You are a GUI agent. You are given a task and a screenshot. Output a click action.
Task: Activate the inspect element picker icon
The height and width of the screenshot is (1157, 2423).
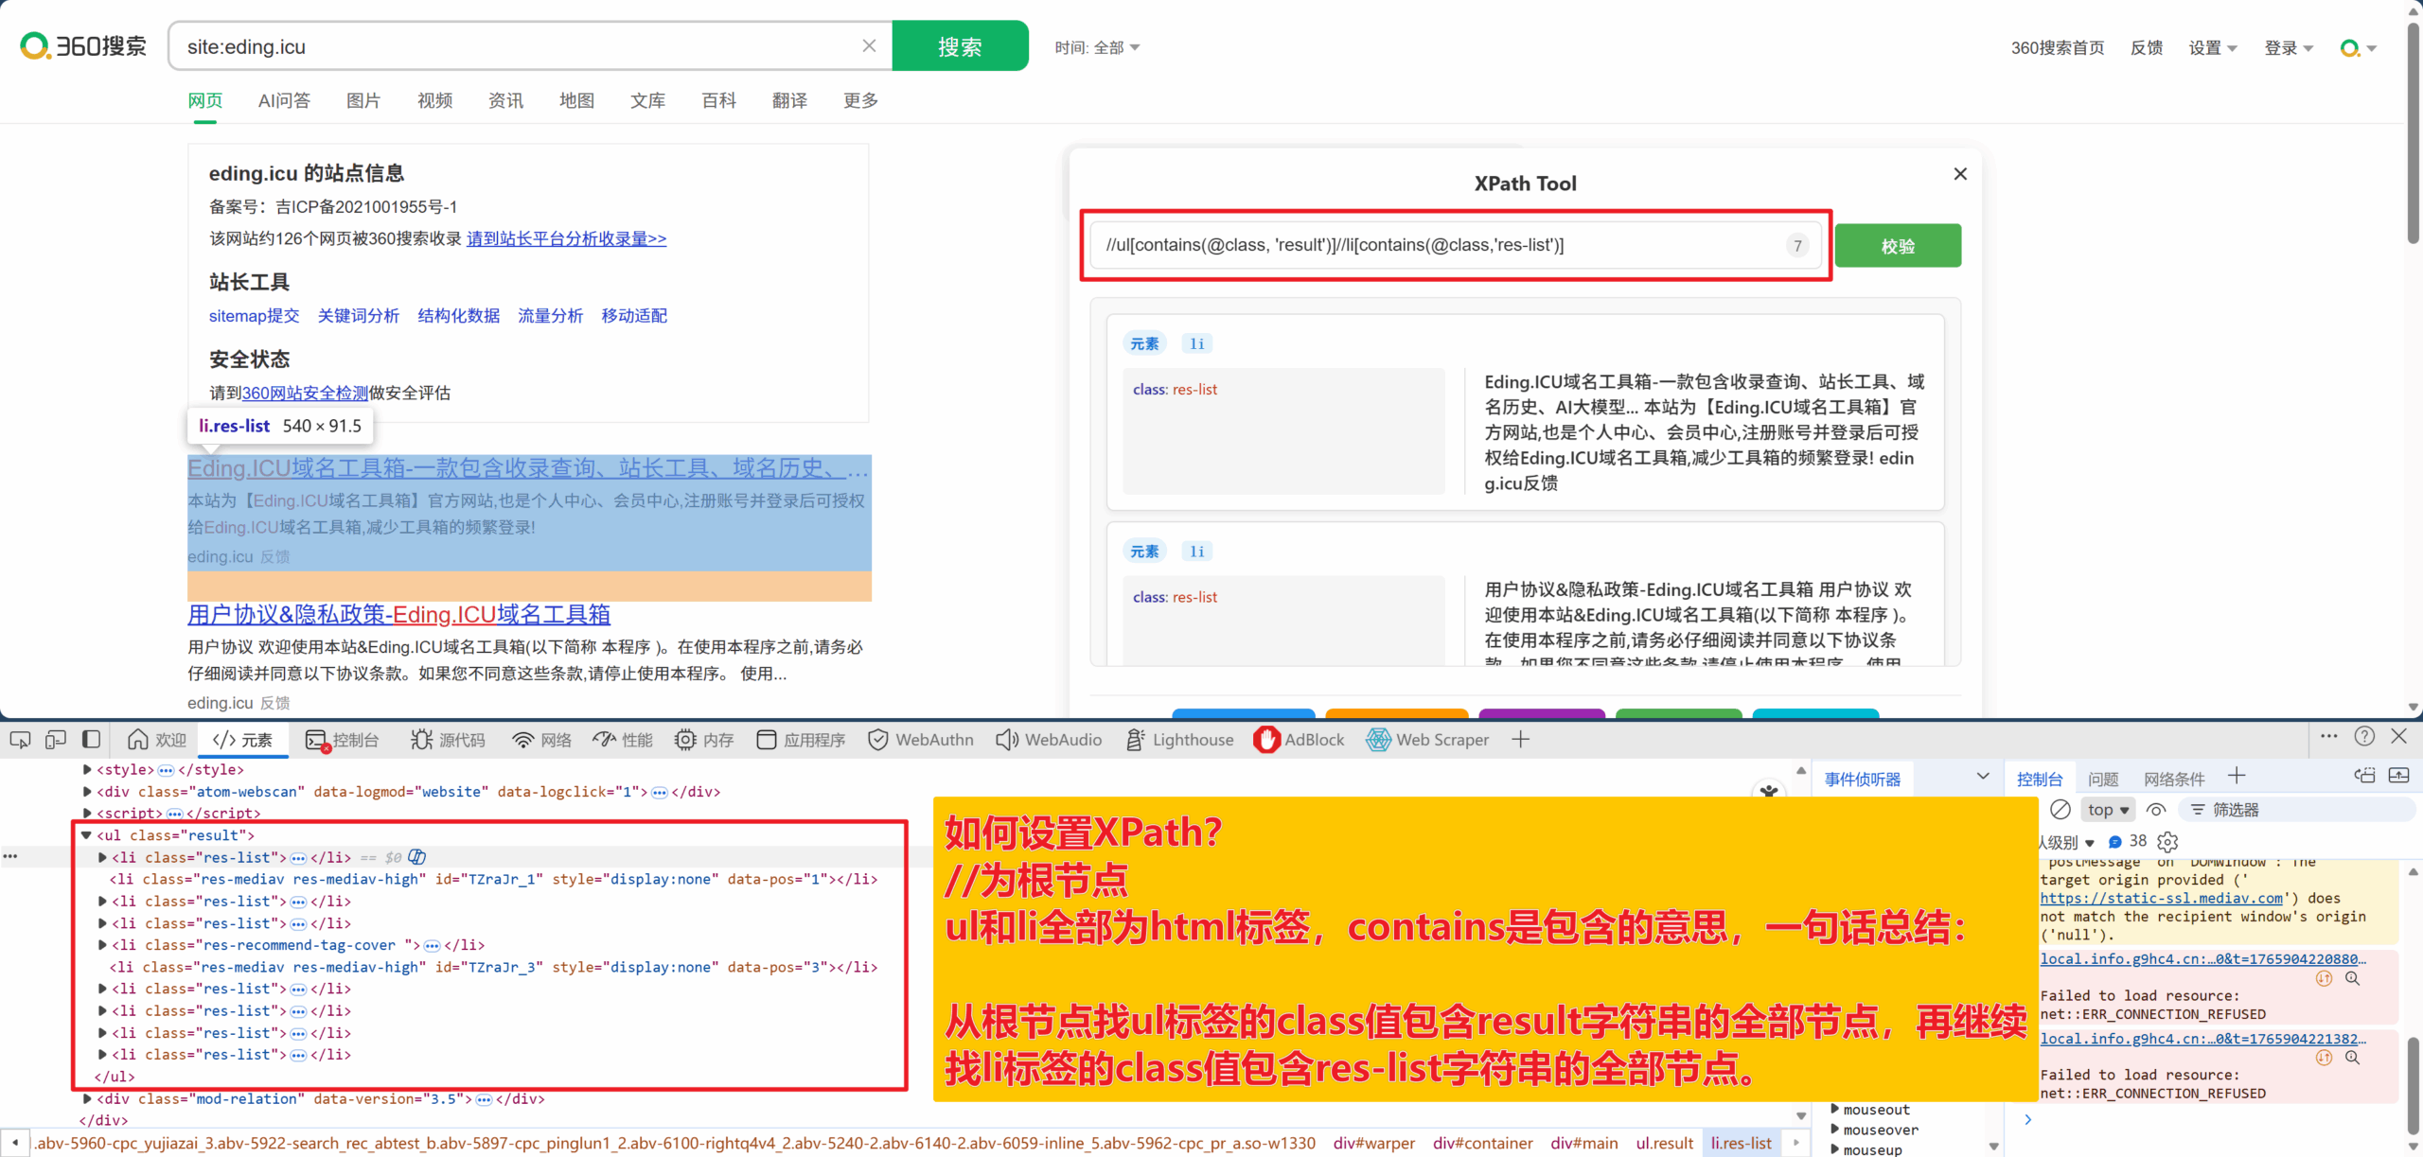point(20,739)
